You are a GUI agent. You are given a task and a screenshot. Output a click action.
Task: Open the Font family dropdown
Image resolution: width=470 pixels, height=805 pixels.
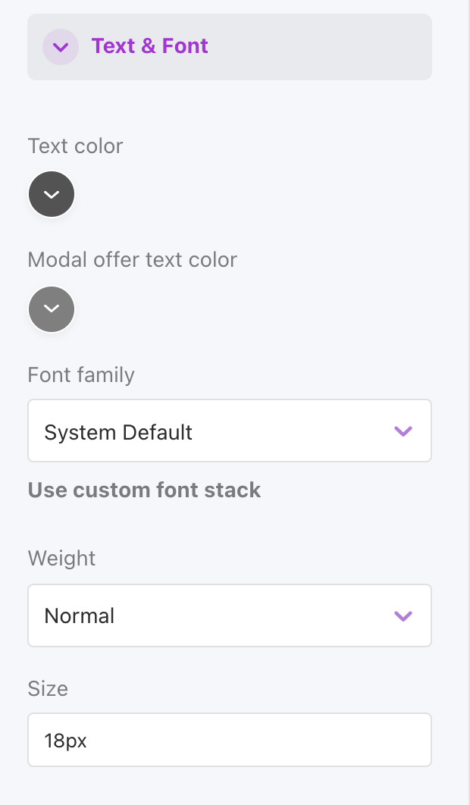pos(229,431)
